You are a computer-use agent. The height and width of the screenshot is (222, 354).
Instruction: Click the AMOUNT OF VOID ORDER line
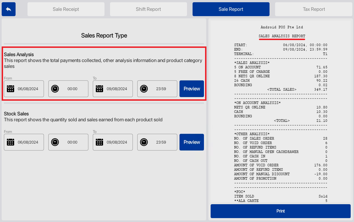pos(281,165)
